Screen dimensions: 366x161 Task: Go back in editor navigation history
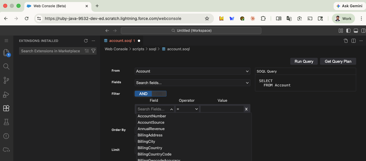click(x=107, y=31)
